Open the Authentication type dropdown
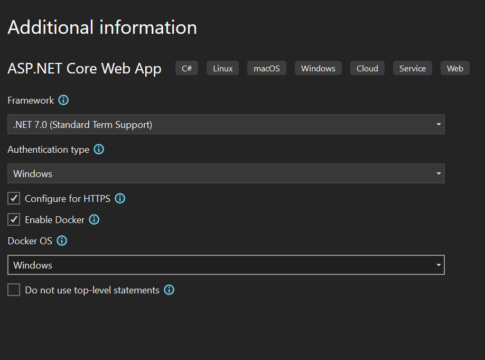Screen dimensions: 485x360 [226, 173]
